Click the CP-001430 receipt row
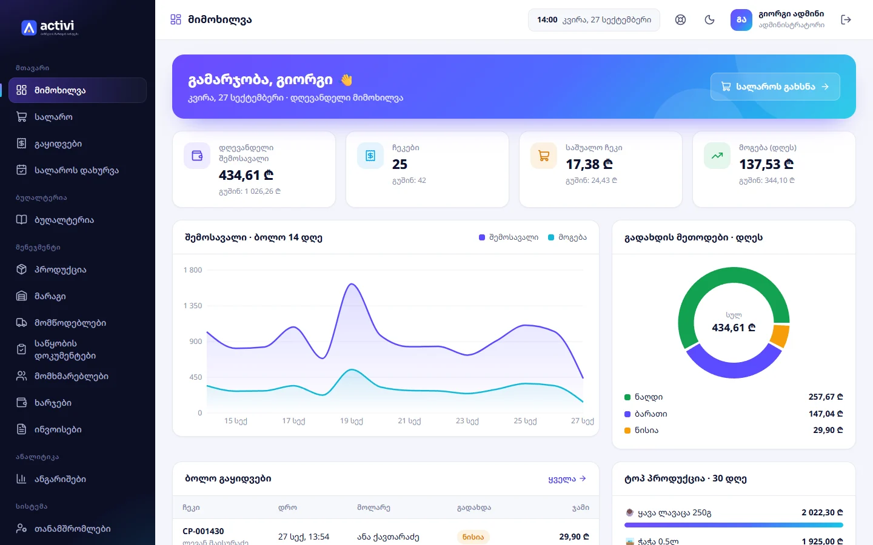 click(386, 535)
